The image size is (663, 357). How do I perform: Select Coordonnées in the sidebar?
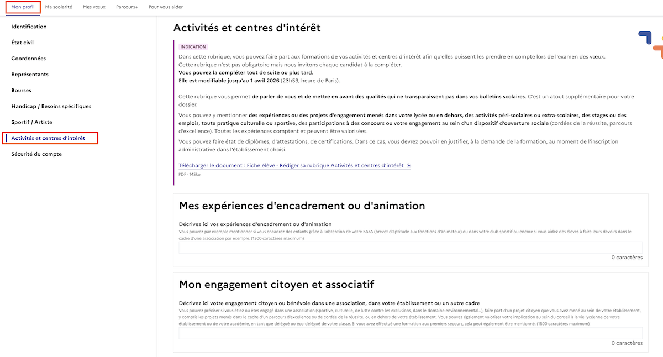click(x=29, y=58)
